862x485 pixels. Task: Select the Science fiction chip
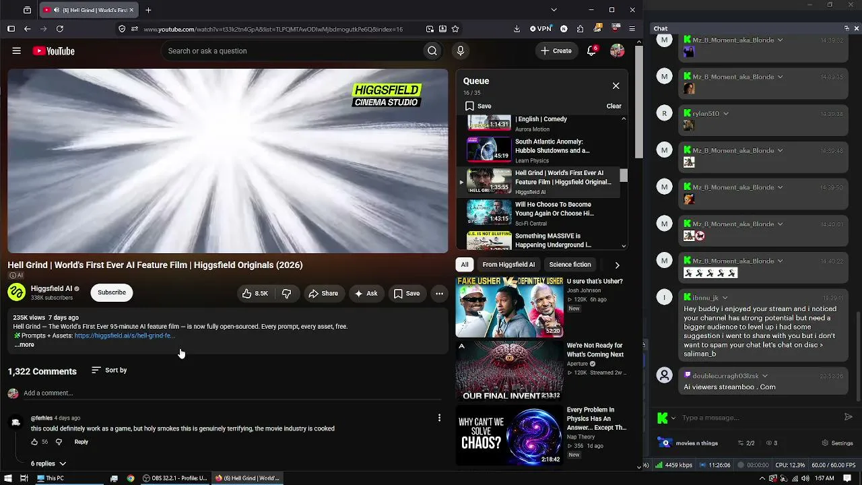(x=570, y=265)
